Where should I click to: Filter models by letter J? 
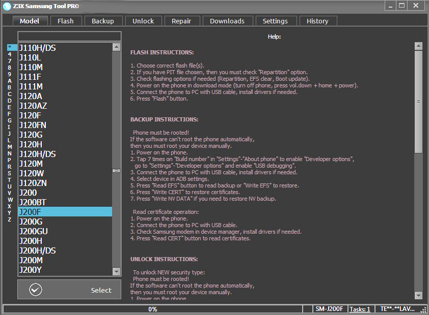click(10, 134)
